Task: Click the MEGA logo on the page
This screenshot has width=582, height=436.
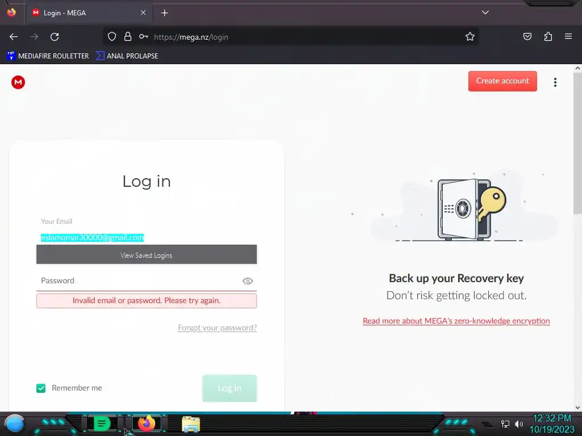Action: point(18,82)
